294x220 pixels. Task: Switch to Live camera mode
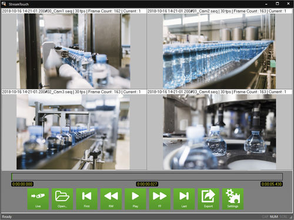tap(38, 199)
